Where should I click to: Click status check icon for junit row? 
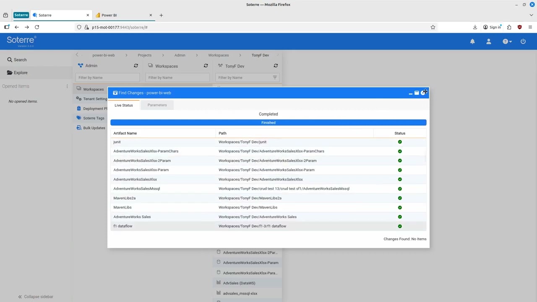pyautogui.click(x=400, y=142)
